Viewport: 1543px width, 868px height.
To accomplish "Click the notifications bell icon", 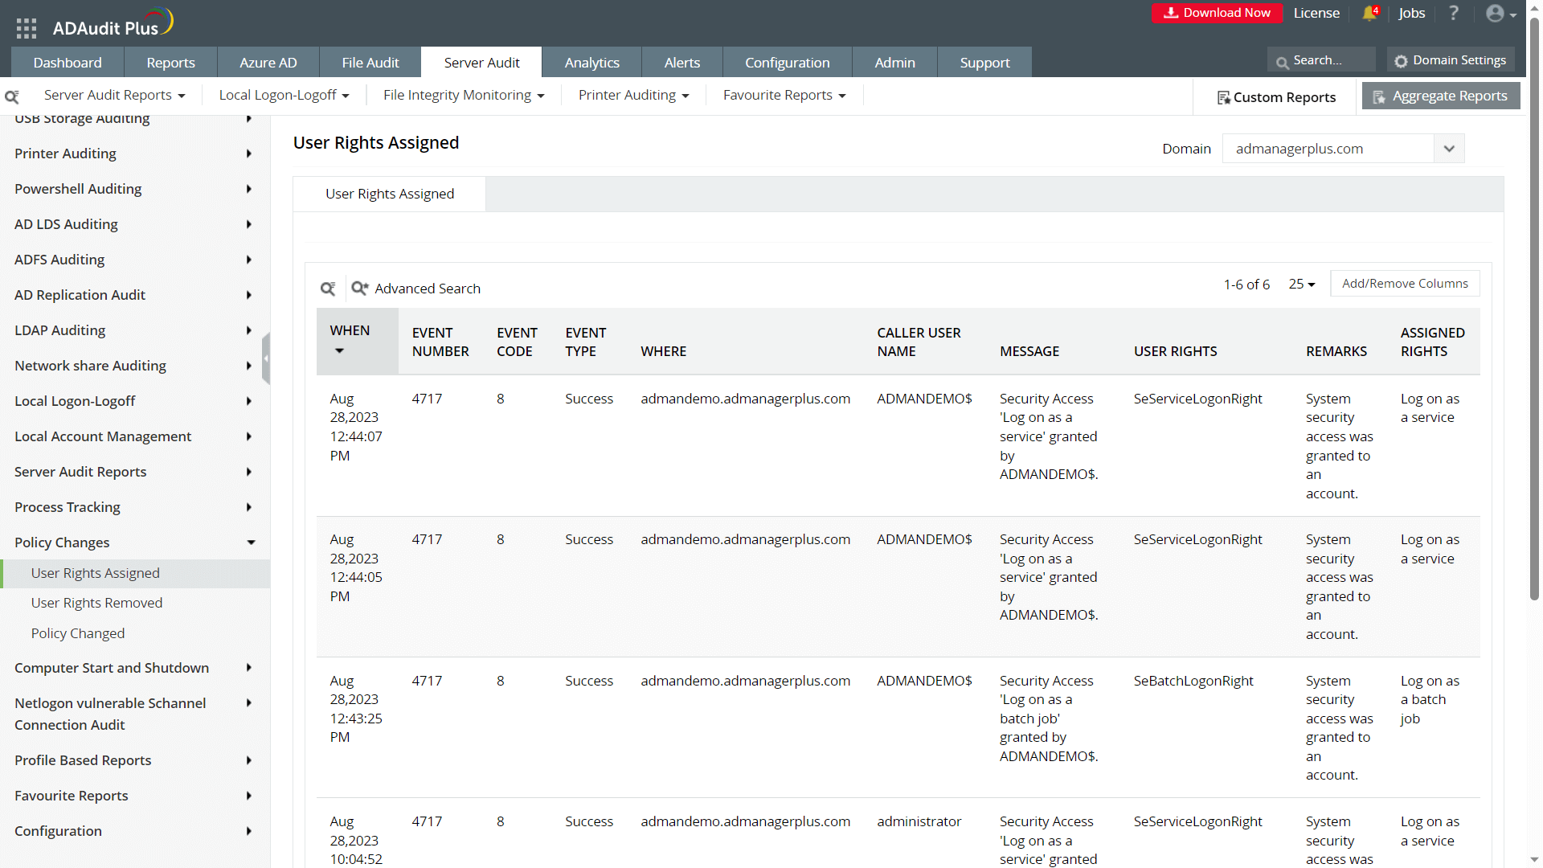I will [x=1369, y=14].
